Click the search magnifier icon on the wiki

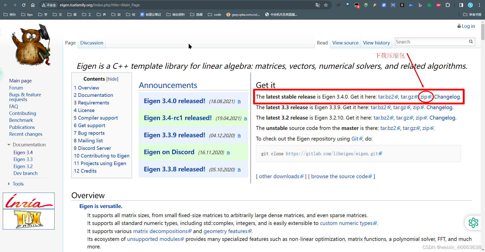click(x=471, y=42)
